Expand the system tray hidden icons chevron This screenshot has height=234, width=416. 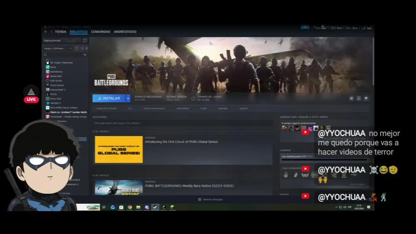tap(336, 207)
